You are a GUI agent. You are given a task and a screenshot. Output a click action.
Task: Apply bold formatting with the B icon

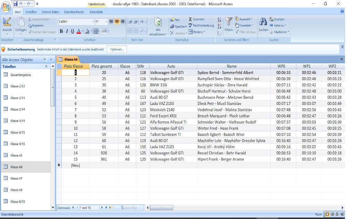tap(61, 31)
